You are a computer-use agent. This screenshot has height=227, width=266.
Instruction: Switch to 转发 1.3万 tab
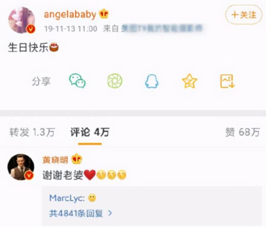32,132
